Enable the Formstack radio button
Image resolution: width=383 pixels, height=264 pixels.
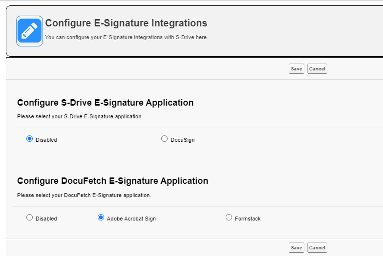pyautogui.click(x=229, y=218)
